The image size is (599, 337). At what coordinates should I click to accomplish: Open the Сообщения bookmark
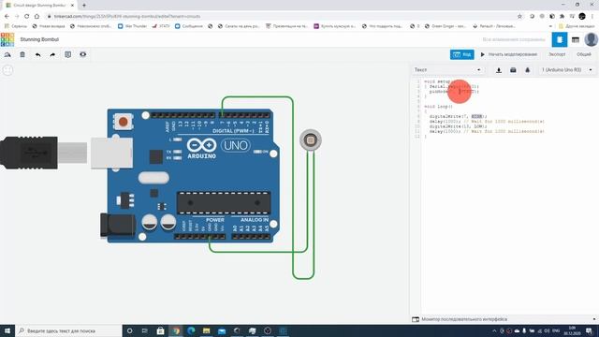[189, 26]
